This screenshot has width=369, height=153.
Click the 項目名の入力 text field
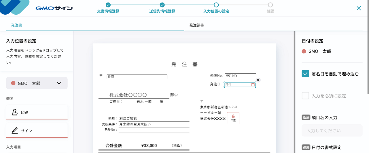tap(332, 130)
